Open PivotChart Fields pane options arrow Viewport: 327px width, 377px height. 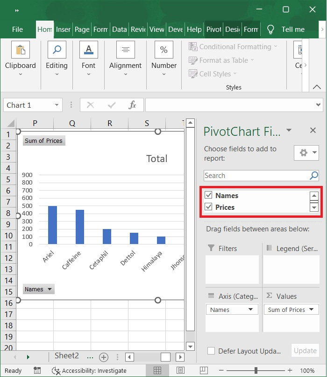(289, 130)
